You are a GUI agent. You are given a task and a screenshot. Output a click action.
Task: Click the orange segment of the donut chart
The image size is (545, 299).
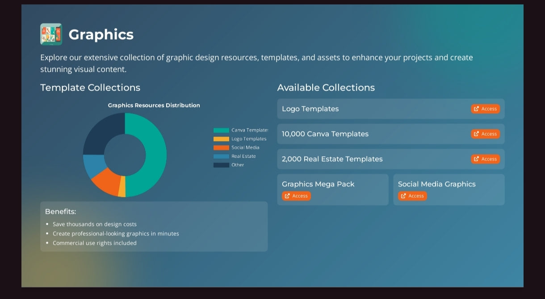105,181
